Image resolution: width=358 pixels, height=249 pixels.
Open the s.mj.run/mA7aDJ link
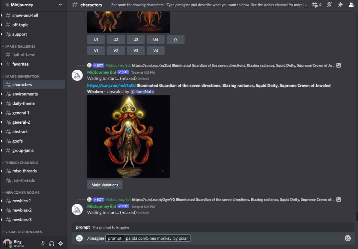click(111, 86)
